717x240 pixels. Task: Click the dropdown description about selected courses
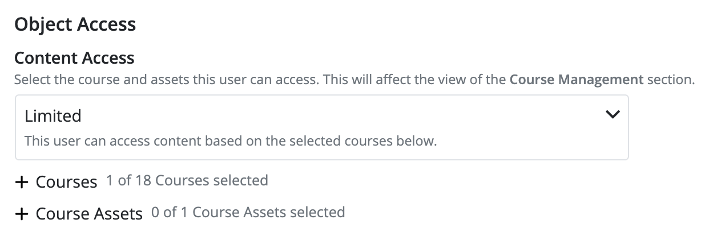231,140
